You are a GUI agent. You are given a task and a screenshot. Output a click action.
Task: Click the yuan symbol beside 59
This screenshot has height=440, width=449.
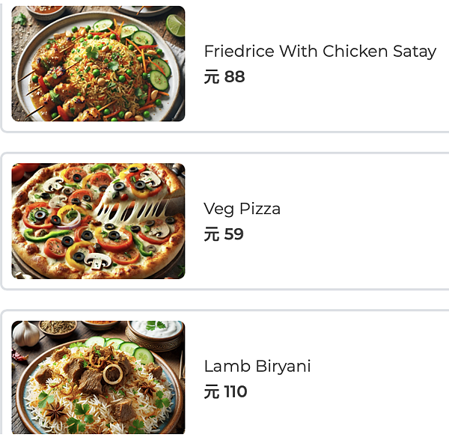pos(212,234)
